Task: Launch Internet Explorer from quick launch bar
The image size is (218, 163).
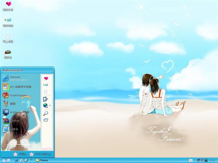Action: tap(16, 160)
